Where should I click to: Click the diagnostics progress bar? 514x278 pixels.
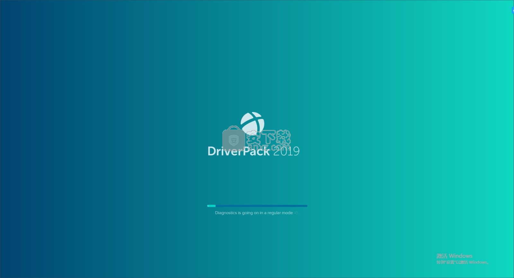(257, 206)
